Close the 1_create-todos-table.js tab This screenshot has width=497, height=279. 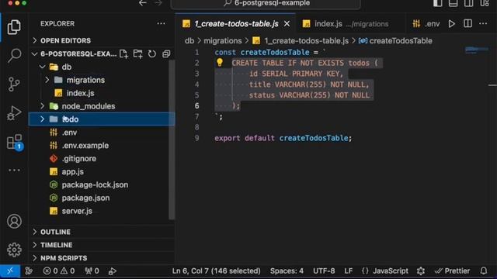[287, 24]
